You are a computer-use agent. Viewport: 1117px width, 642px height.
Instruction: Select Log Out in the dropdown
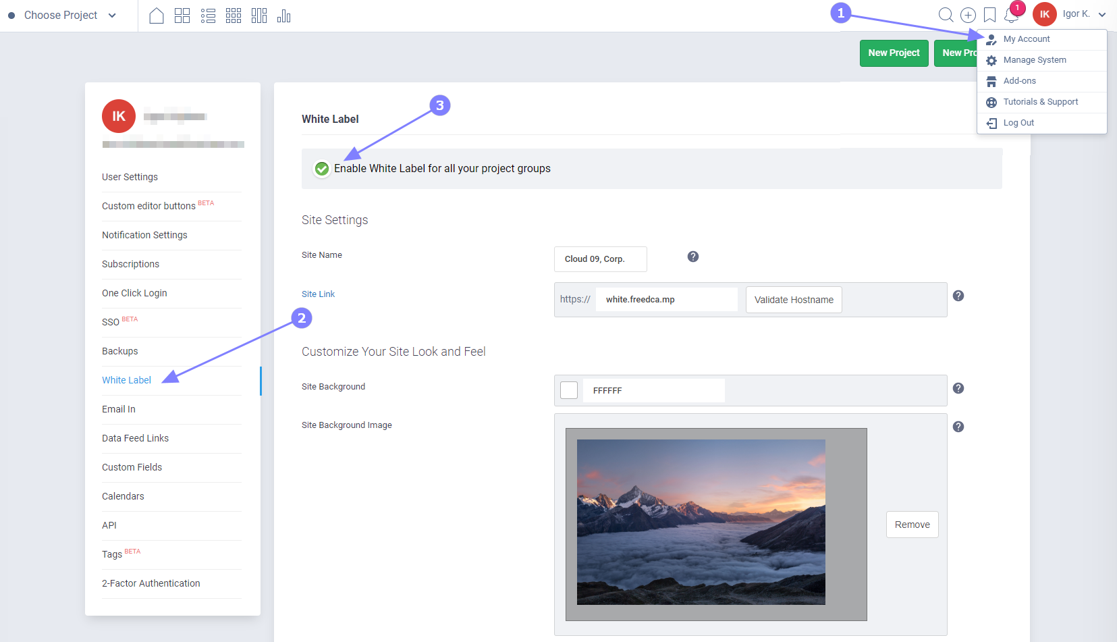(1018, 123)
